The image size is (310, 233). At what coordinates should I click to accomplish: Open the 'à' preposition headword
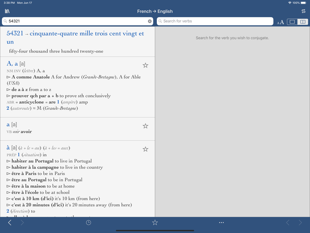coord(8,148)
